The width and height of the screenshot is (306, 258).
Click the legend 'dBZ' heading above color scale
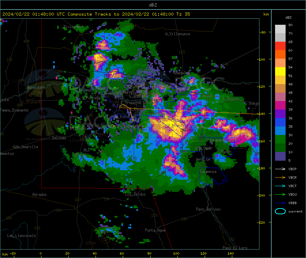click(288, 18)
